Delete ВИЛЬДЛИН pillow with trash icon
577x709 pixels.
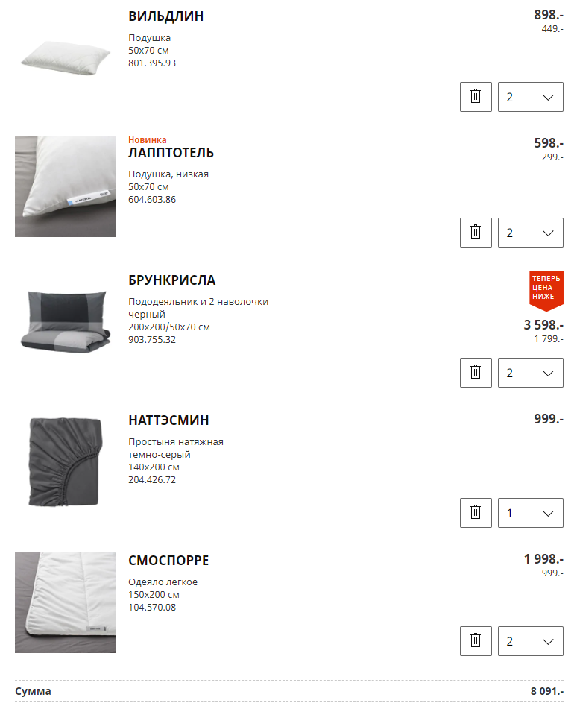click(x=476, y=97)
